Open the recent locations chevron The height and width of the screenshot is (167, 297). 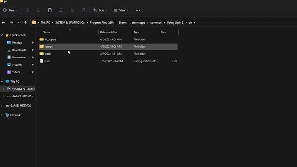(x=19, y=23)
